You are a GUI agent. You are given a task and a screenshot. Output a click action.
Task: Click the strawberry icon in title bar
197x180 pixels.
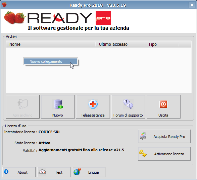pyautogui.click(x=4, y=5)
